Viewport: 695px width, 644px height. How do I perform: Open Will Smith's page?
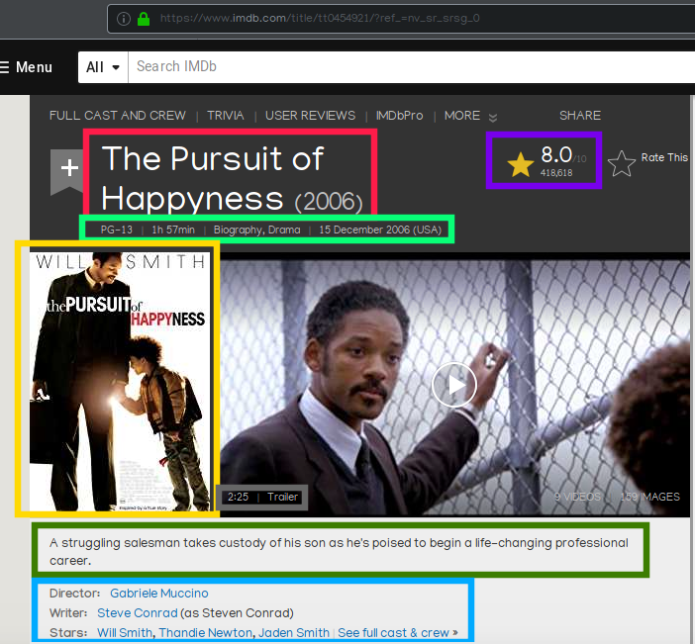tap(125, 632)
